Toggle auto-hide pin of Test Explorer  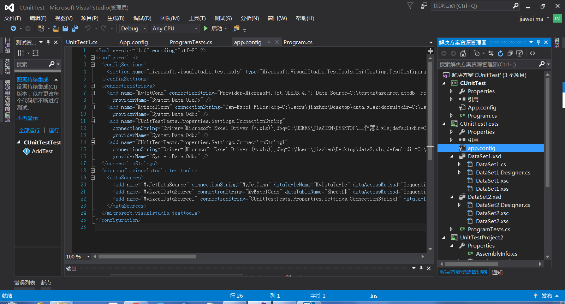pyautogui.click(x=48, y=42)
